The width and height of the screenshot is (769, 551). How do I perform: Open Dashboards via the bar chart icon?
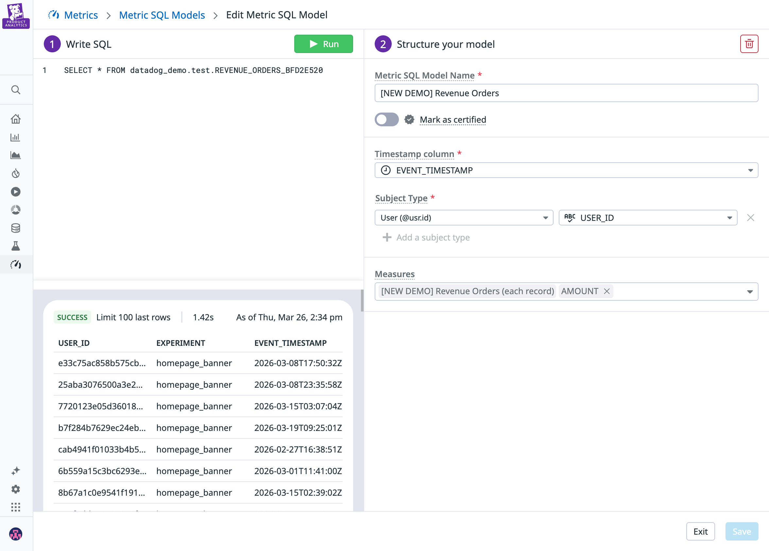click(16, 137)
